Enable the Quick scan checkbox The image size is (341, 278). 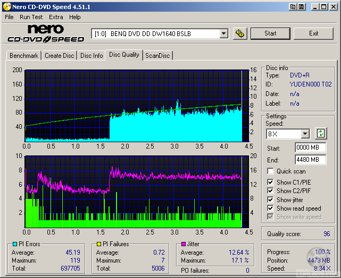271,171
